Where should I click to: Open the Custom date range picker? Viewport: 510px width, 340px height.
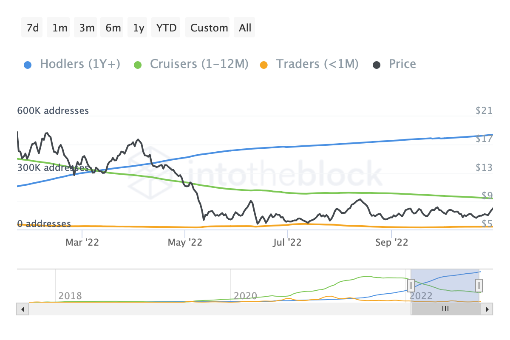tap(209, 28)
